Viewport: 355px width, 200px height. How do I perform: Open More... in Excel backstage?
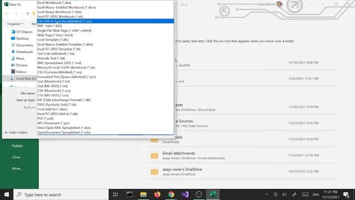17,168
